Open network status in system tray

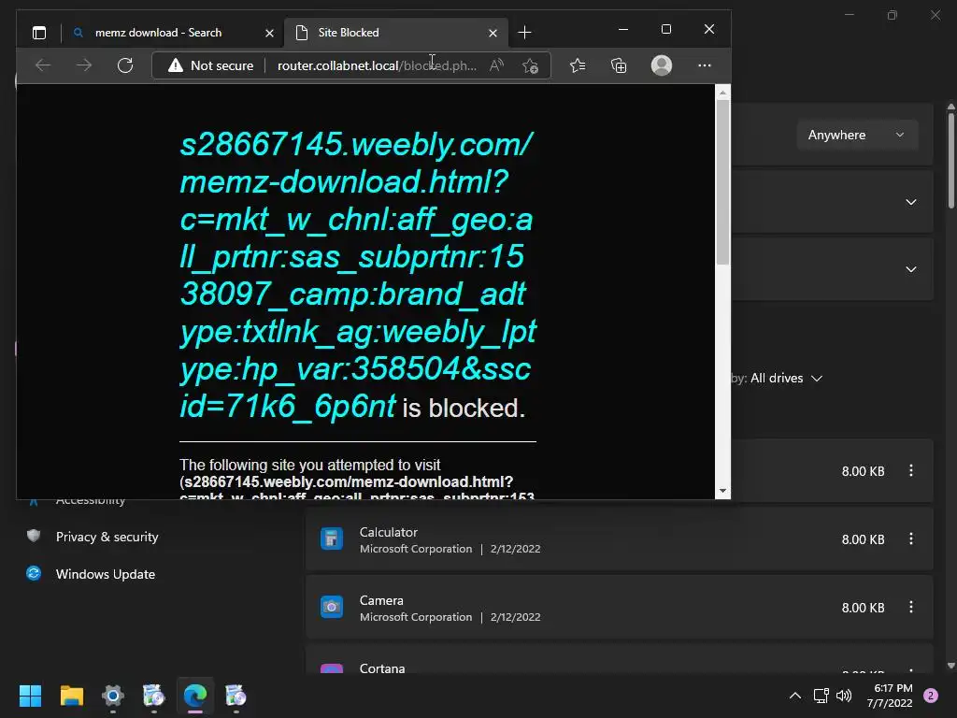point(821,696)
